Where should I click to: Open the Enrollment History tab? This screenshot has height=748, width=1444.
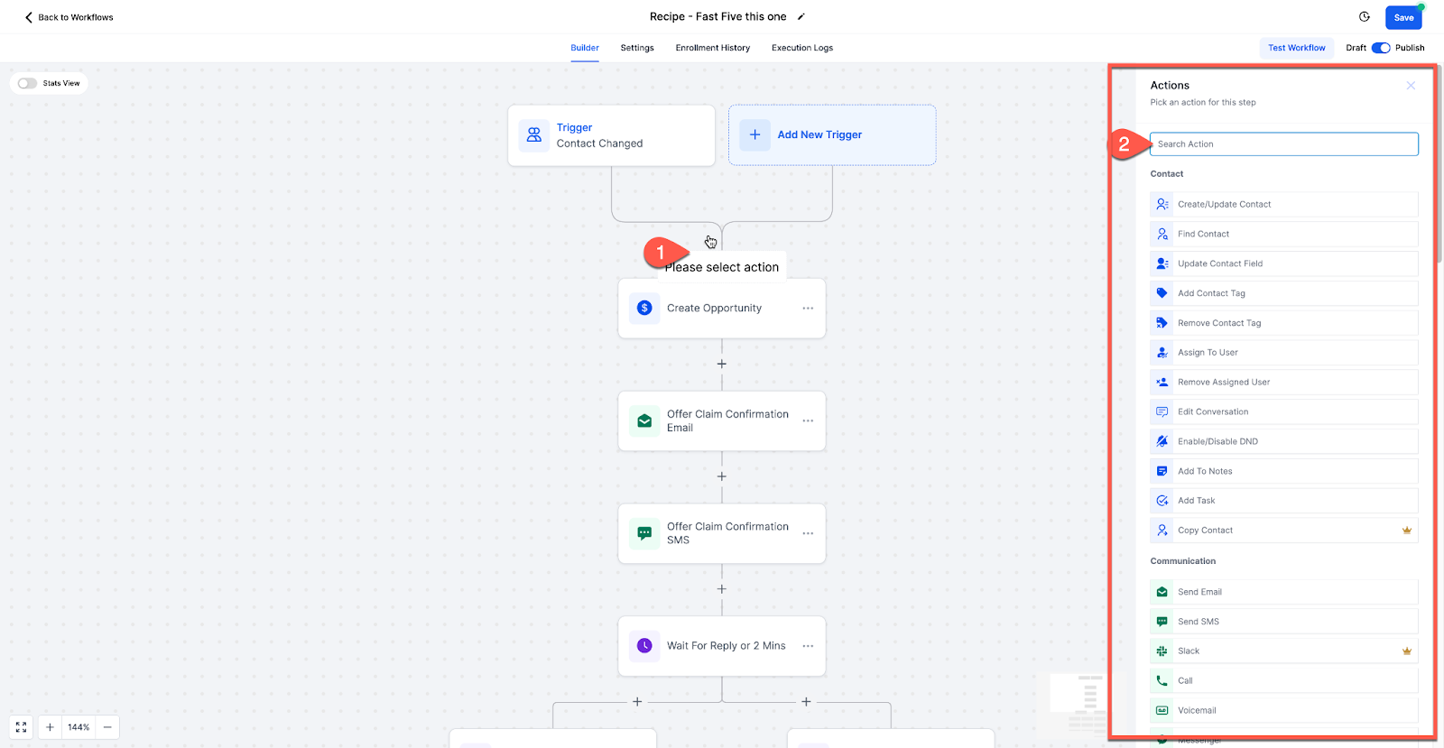point(712,48)
